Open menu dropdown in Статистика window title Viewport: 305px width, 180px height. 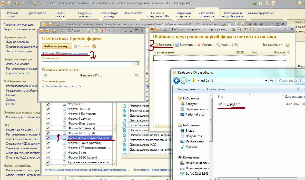[47, 31]
